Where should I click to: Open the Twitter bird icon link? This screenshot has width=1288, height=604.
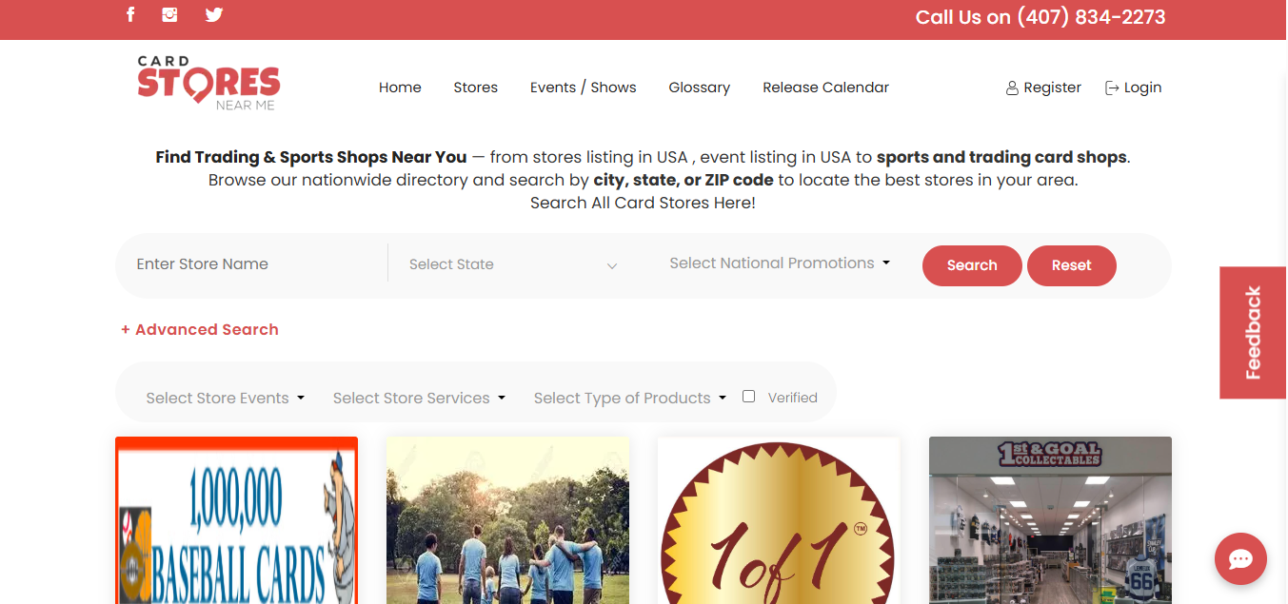(x=214, y=14)
